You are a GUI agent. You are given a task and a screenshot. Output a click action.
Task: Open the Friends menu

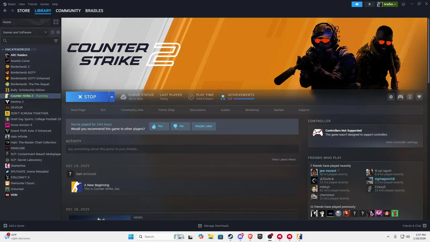point(33,4)
